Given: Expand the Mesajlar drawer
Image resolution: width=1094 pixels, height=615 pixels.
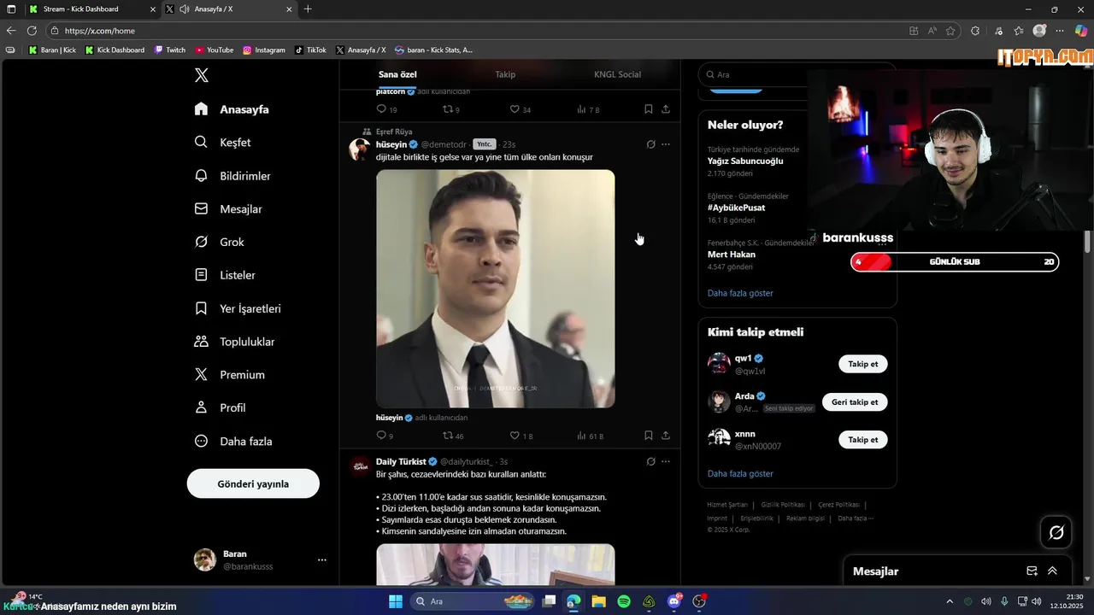Looking at the screenshot, I should pos(1052,571).
